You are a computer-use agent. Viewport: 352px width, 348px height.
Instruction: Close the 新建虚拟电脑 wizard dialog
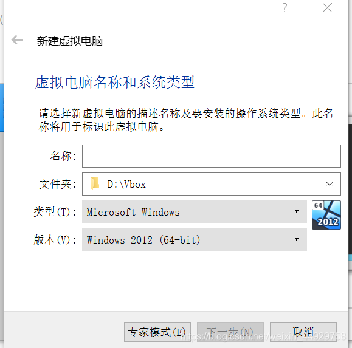(x=327, y=8)
